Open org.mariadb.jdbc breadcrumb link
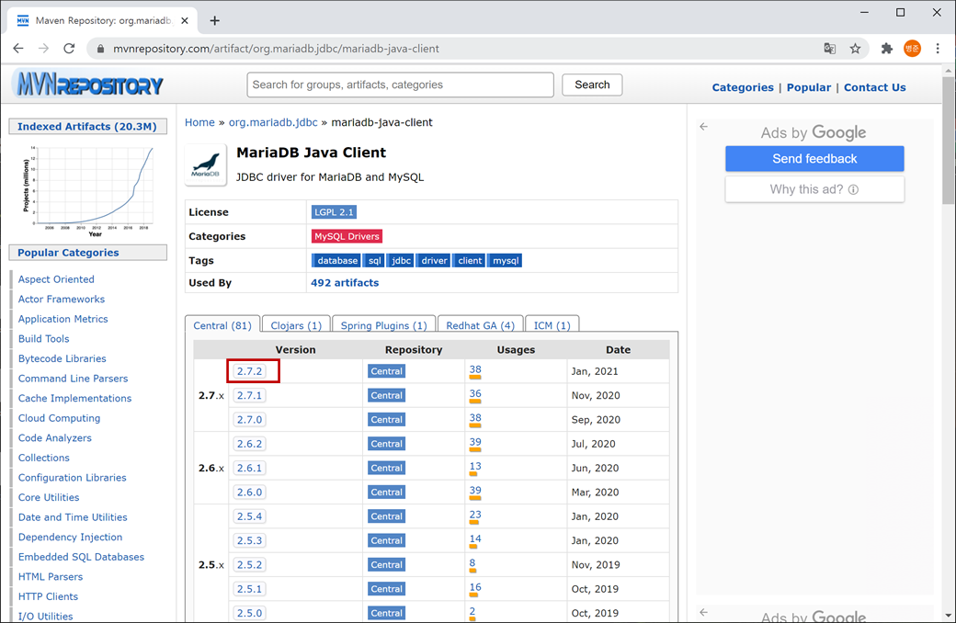Image resolution: width=956 pixels, height=623 pixels. (x=273, y=122)
